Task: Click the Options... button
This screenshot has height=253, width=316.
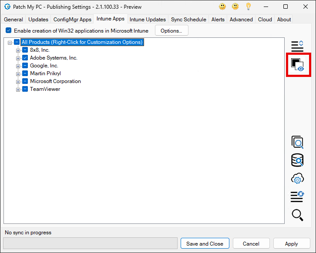Action: click(x=171, y=30)
